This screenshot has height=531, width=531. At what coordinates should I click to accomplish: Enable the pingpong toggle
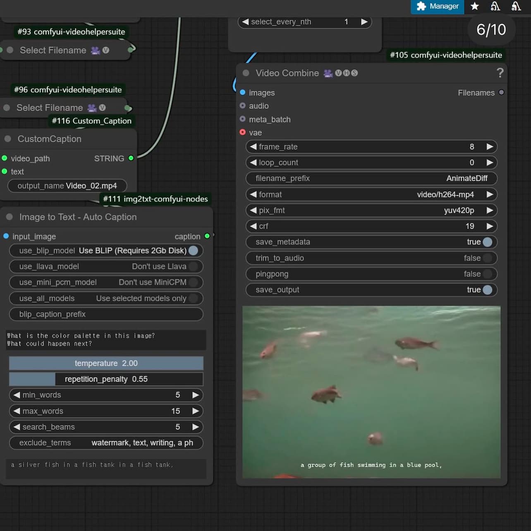click(487, 274)
